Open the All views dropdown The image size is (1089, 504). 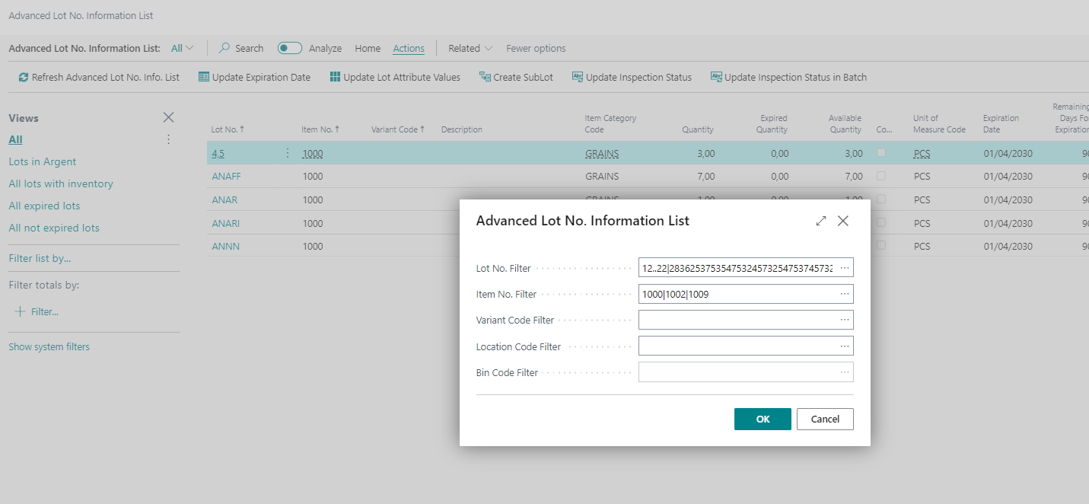[182, 48]
